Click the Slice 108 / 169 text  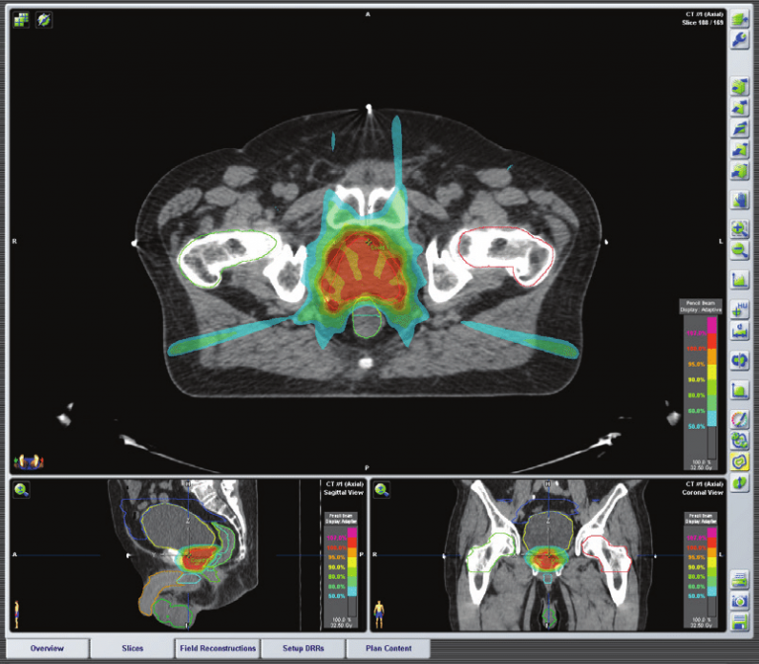click(703, 23)
